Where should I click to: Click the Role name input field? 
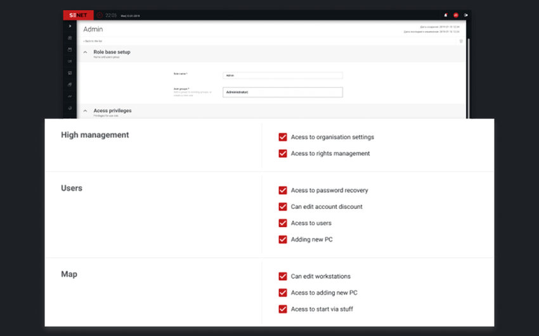pyautogui.click(x=283, y=75)
